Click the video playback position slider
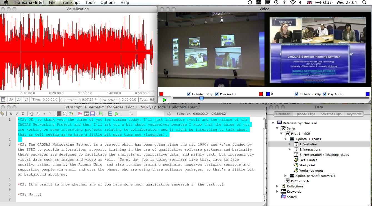This screenshot has height=206, width=372. pyautogui.click(x=201, y=98)
